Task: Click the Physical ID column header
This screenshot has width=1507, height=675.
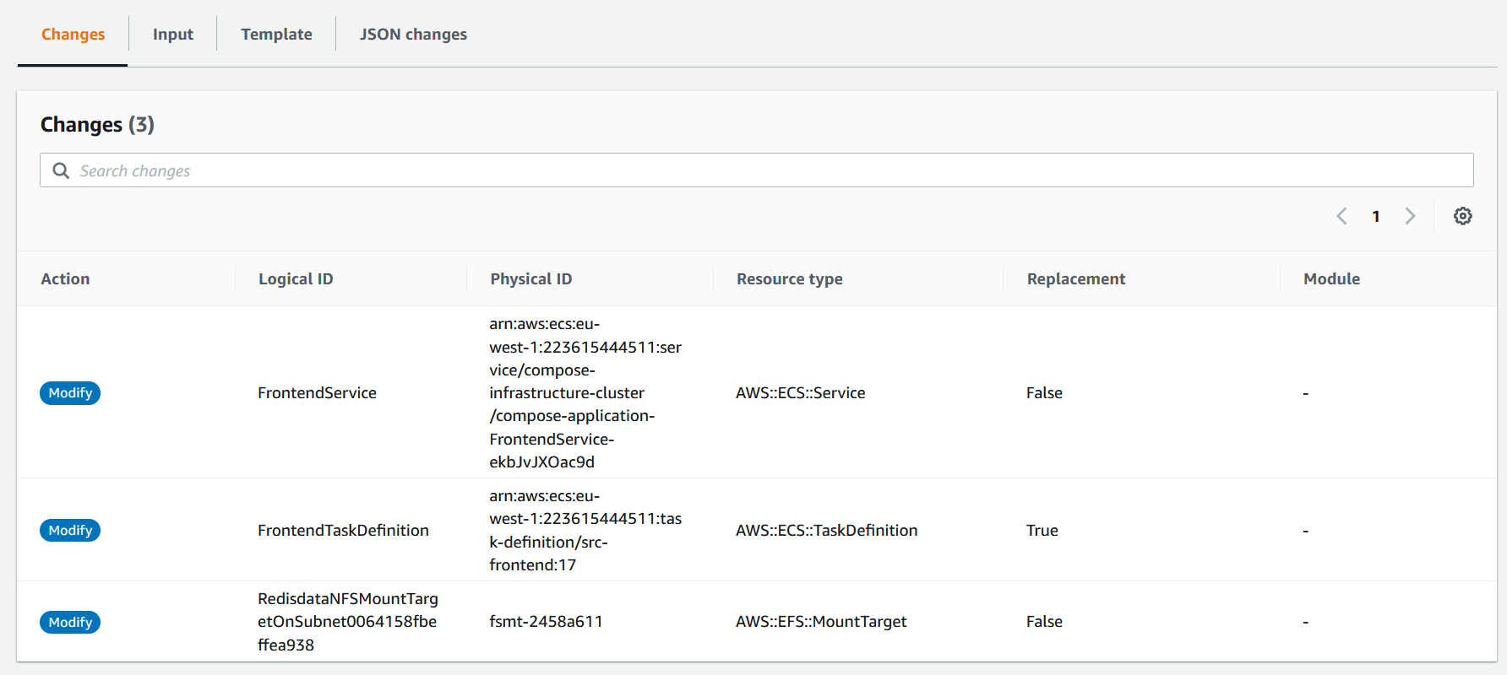Action: 531,279
